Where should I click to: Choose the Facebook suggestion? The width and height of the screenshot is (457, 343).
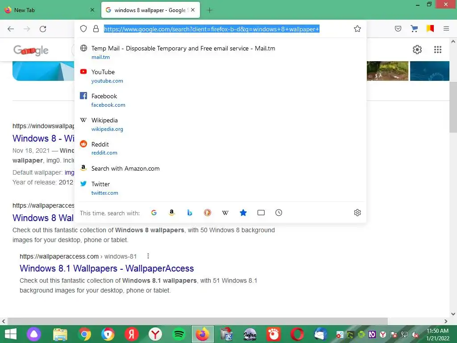point(220,100)
